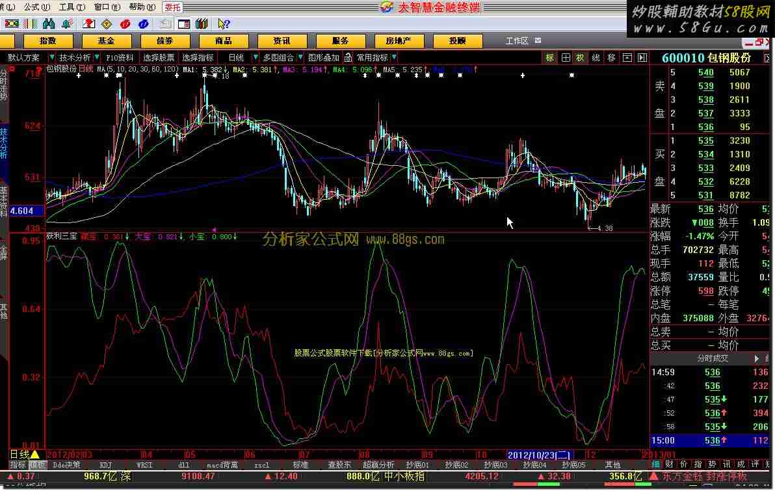Image resolution: width=775 pixels, height=491 pixels.
Task: Open the binoculars search tool
Action: (48, 23)
